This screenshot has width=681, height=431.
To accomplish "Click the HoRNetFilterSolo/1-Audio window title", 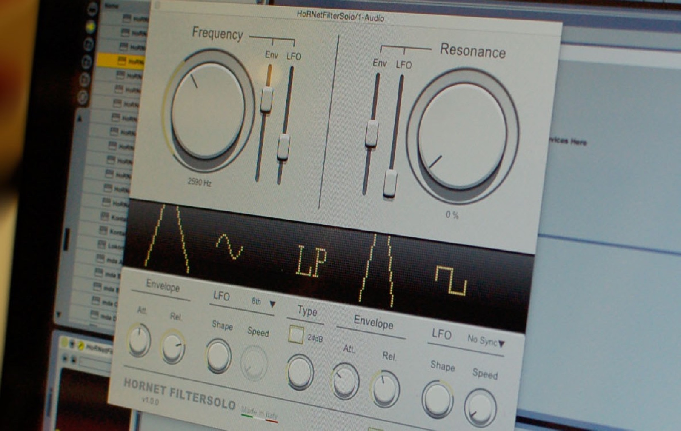I will [340, 16].
